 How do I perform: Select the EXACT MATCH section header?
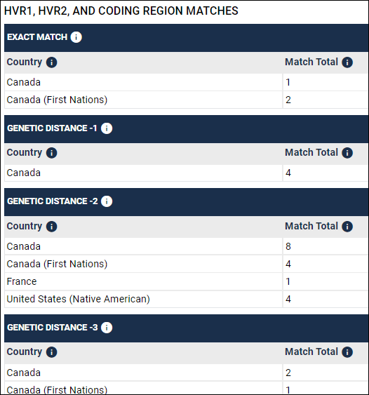(x=187, y=38)
